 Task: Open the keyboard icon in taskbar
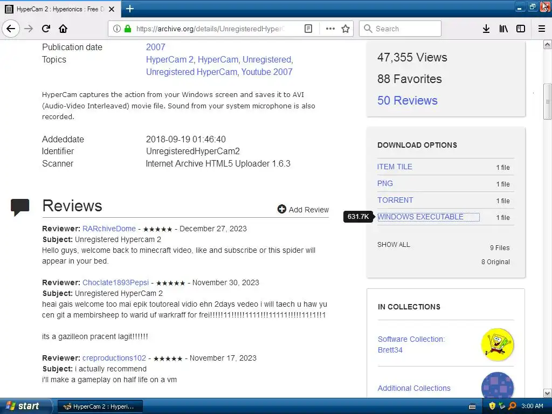[472, 406]
